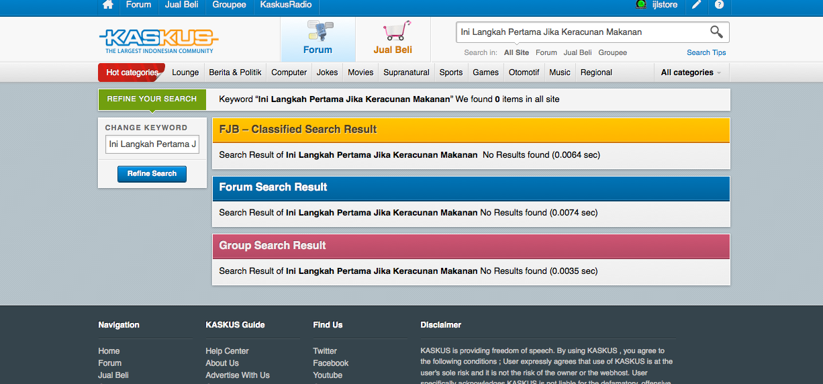The width and height of the screenshot is (823, 384).
Task: Select the Forum tab with chat icon
Action: [318, 40]
